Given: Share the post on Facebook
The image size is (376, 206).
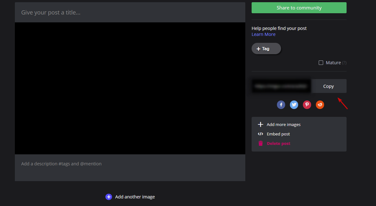Looking at the screenshot, I should click(x=281, y=105).
